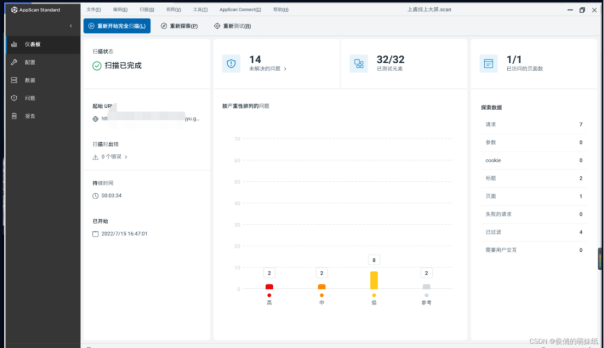Viewport: 604px width, 348px height.
Task: Click the 14 unresolved issues count
Action: point(255,59)
